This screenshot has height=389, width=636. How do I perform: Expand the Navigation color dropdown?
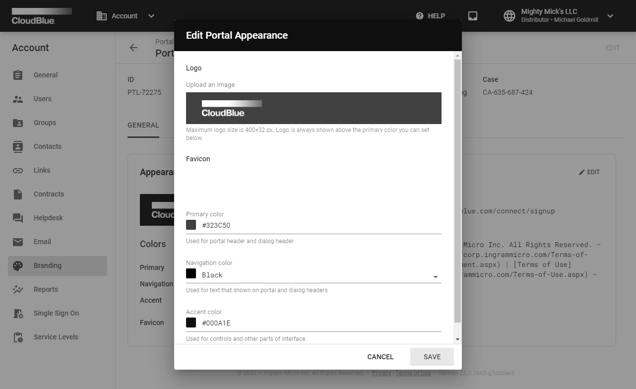[435, 276]
